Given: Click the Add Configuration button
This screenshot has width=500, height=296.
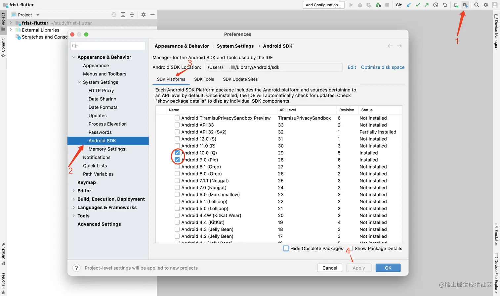Looking at the screenshot, I should click(323, 5).
